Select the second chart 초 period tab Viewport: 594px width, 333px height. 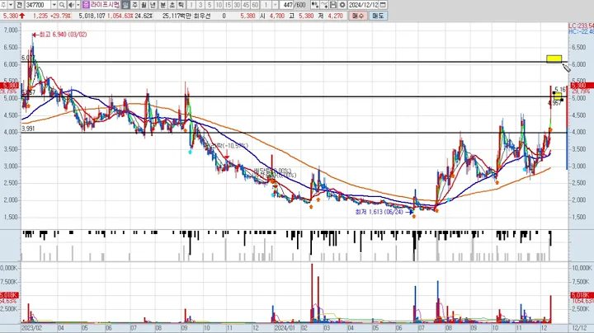coord(172,5)
